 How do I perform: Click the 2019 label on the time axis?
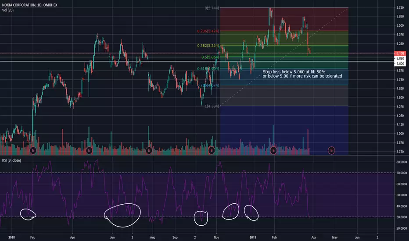pyautogui.click(x=253, y=237)
